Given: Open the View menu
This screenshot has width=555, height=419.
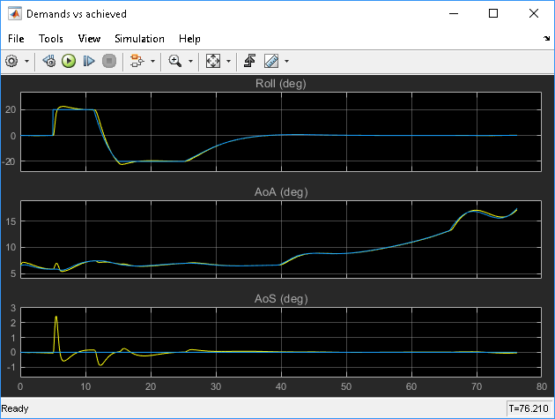Looking at the screenshot, I should tap(89, 38).
